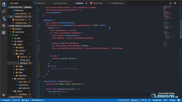The image size is (182, 102).
Task: Split the editor with the split icon
Action: [x=175, y=3]
